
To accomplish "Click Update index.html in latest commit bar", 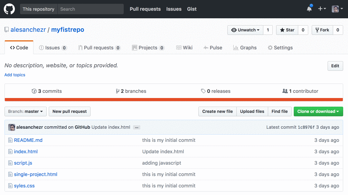I will click(x=111, y=127).
